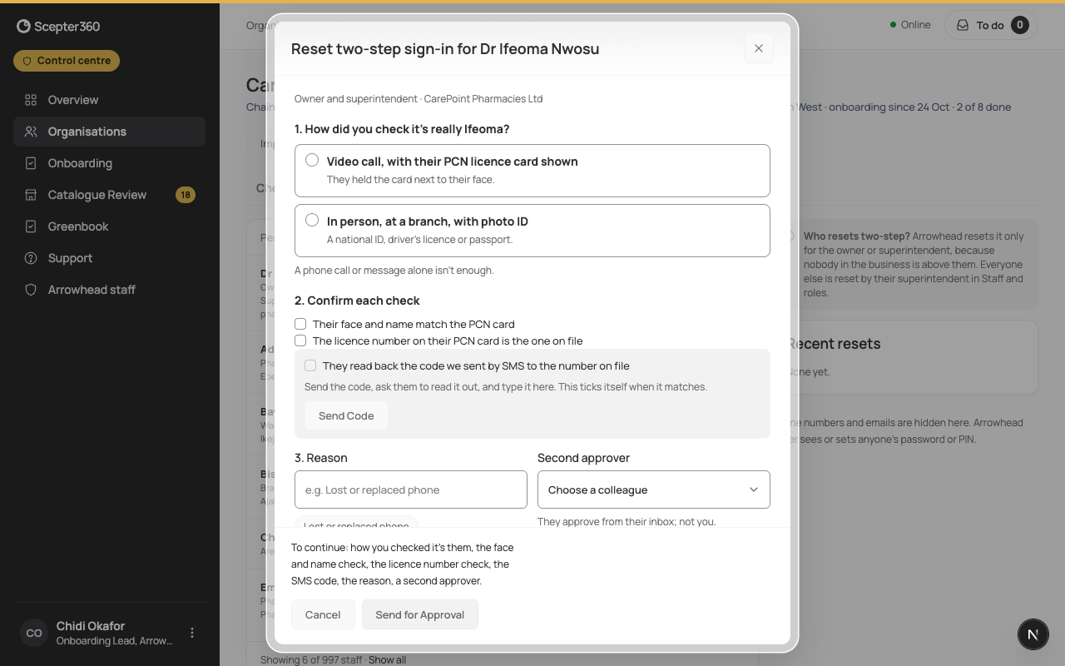Open the Onboarding menu item
This screenshot has width=1065, height=666.
point(109,163)
